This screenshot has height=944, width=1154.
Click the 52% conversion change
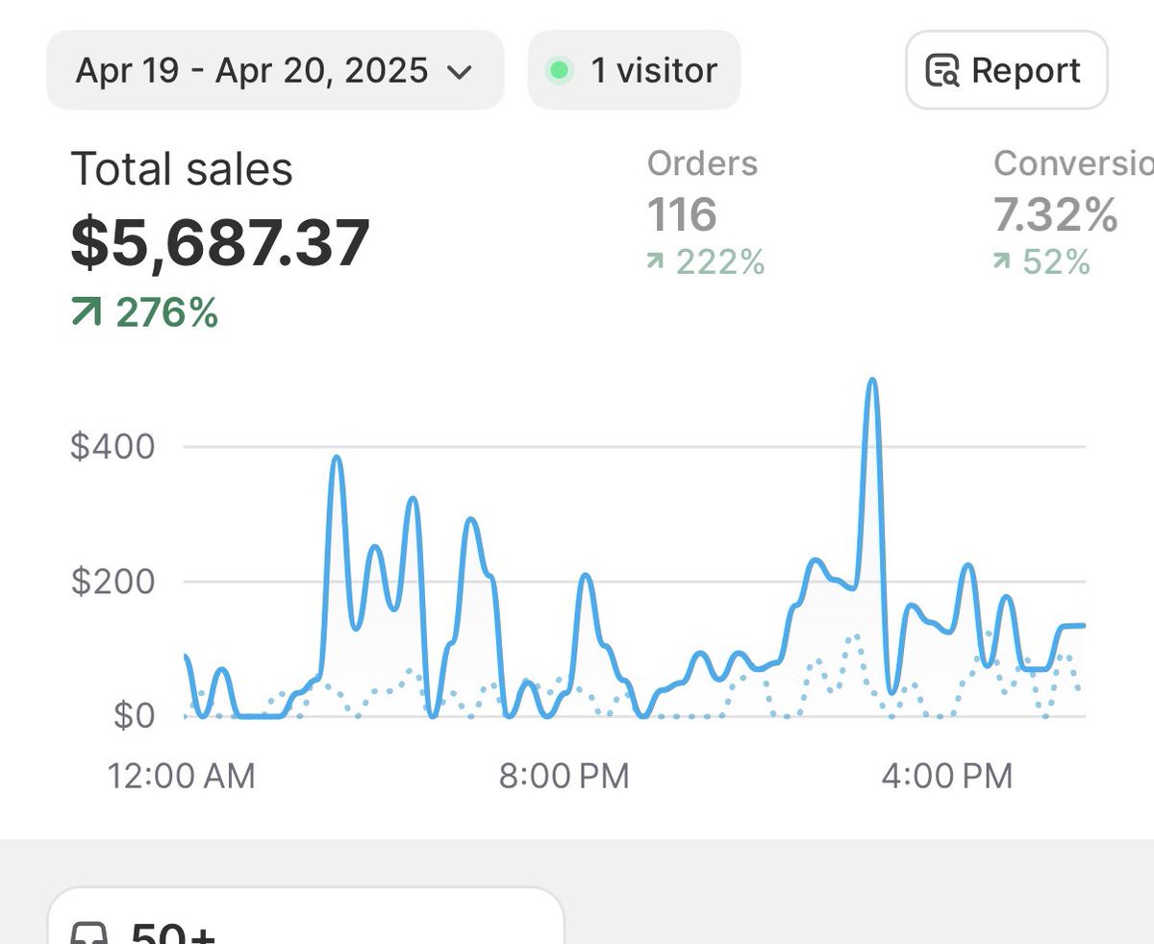click(1042, 261)
